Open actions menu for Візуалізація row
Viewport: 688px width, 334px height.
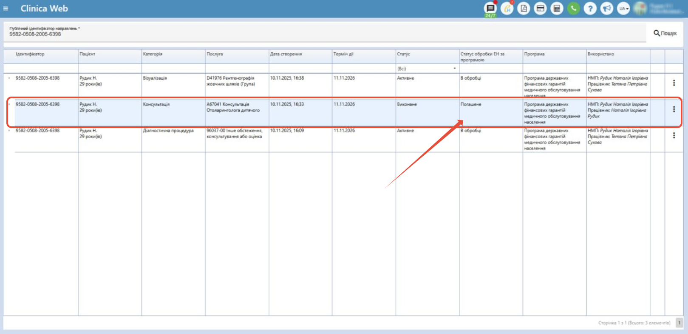(674, 83)
